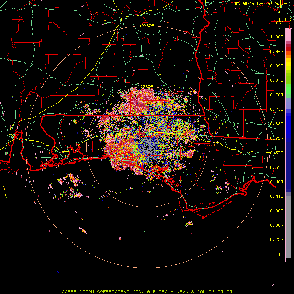Click the 0.573 scale value
Image resolution: width=294 pixels, height=294 pixels.
coord(277,153)
